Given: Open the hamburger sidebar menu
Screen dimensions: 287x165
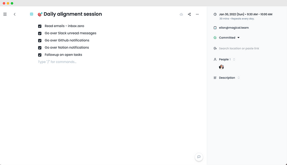Looking at the screenshot, I should 5,14.
